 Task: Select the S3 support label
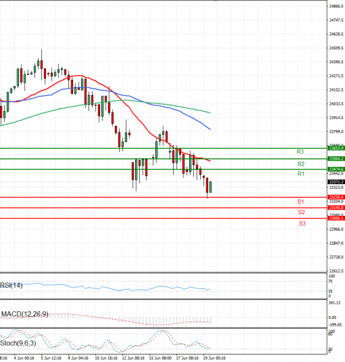point(302,223)
